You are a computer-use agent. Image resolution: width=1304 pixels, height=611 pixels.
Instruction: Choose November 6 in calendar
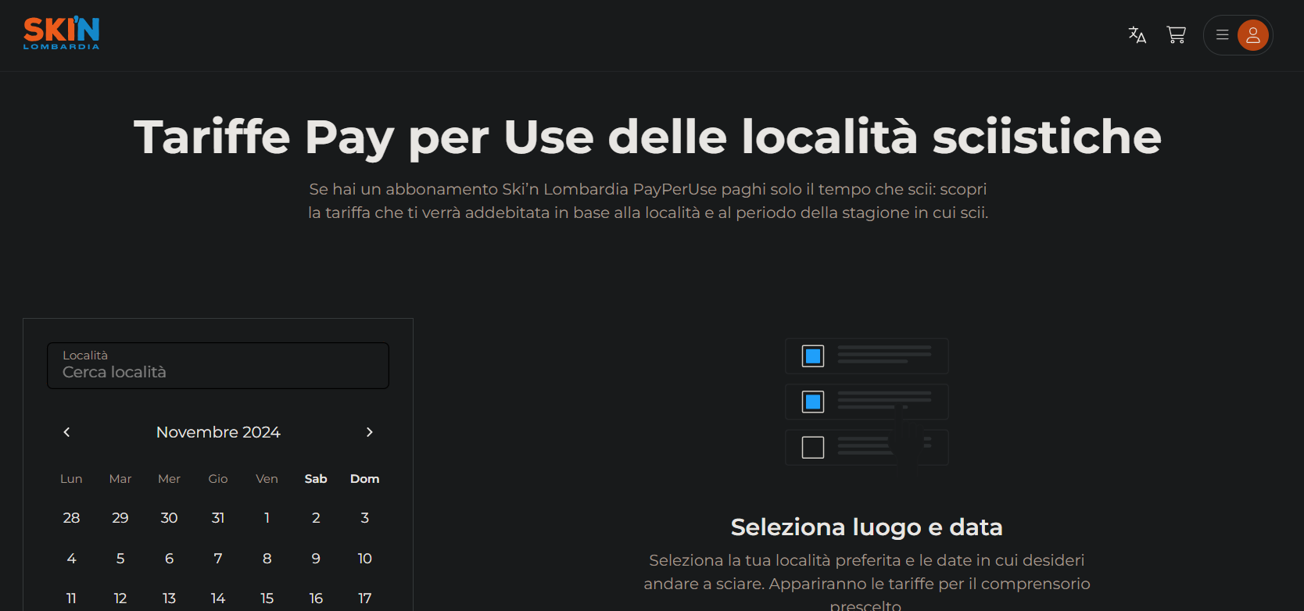[x=169, y=558]
